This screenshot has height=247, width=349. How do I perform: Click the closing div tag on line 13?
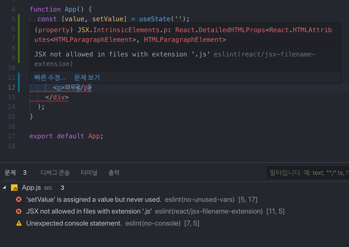57,97
